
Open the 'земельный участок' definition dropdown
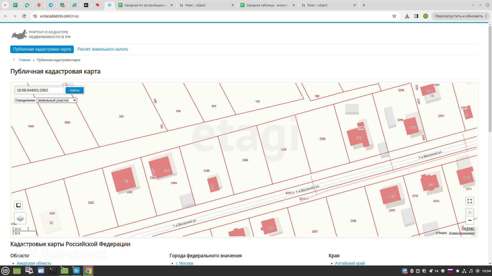tap(57, 100)
